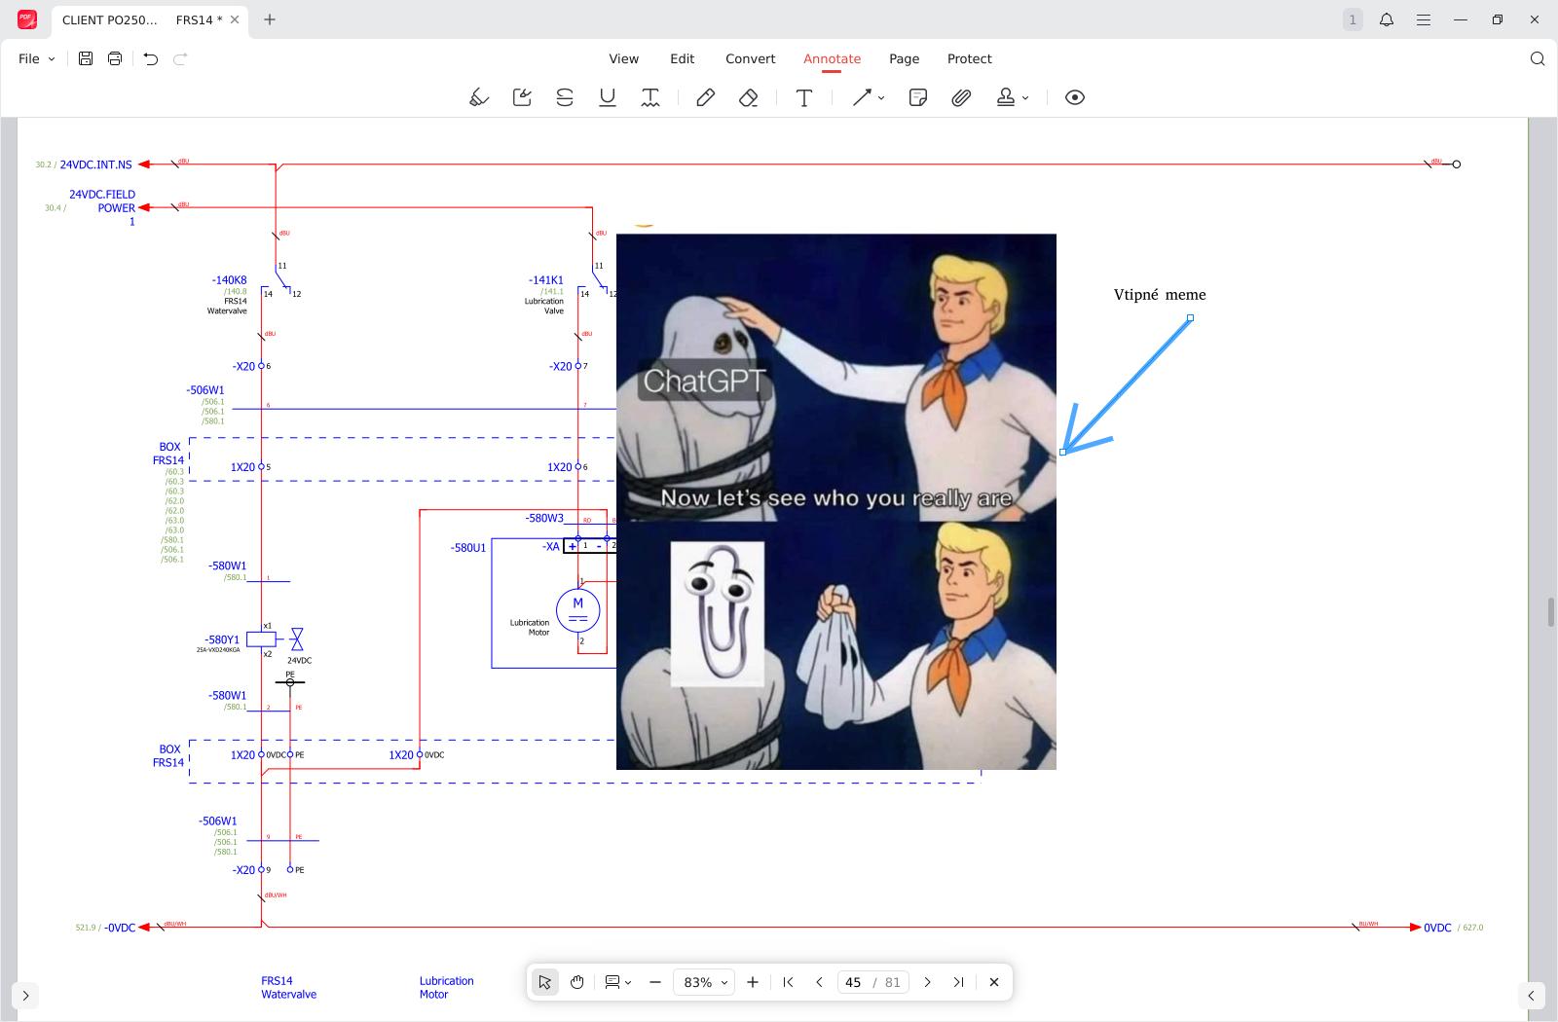This screenshot has height=1022, width=1558.
Task: Open the File menu dropdown
Action: point(36,58)
